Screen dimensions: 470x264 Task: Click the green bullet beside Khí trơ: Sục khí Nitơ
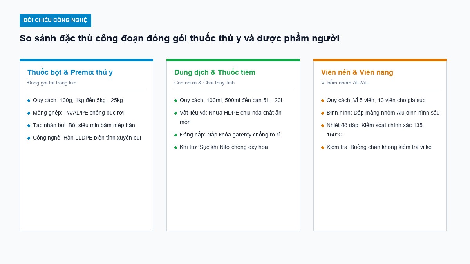[x=175, y=147]
